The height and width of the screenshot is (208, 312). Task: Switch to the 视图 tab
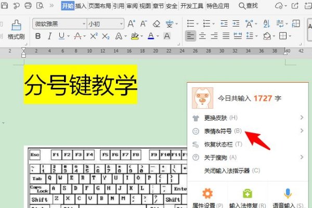[x=145, y=6]
